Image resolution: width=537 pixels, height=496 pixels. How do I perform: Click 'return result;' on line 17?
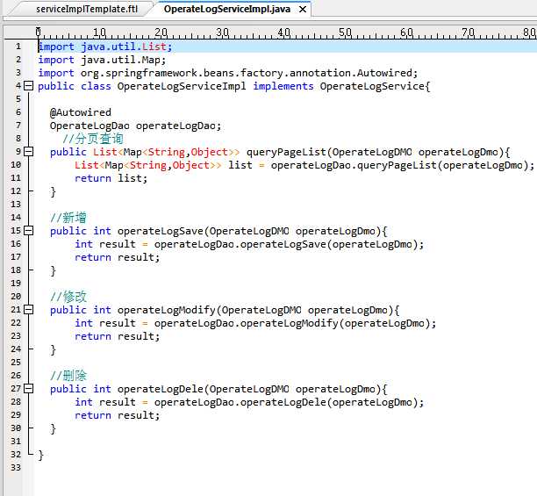click(117, 257)
